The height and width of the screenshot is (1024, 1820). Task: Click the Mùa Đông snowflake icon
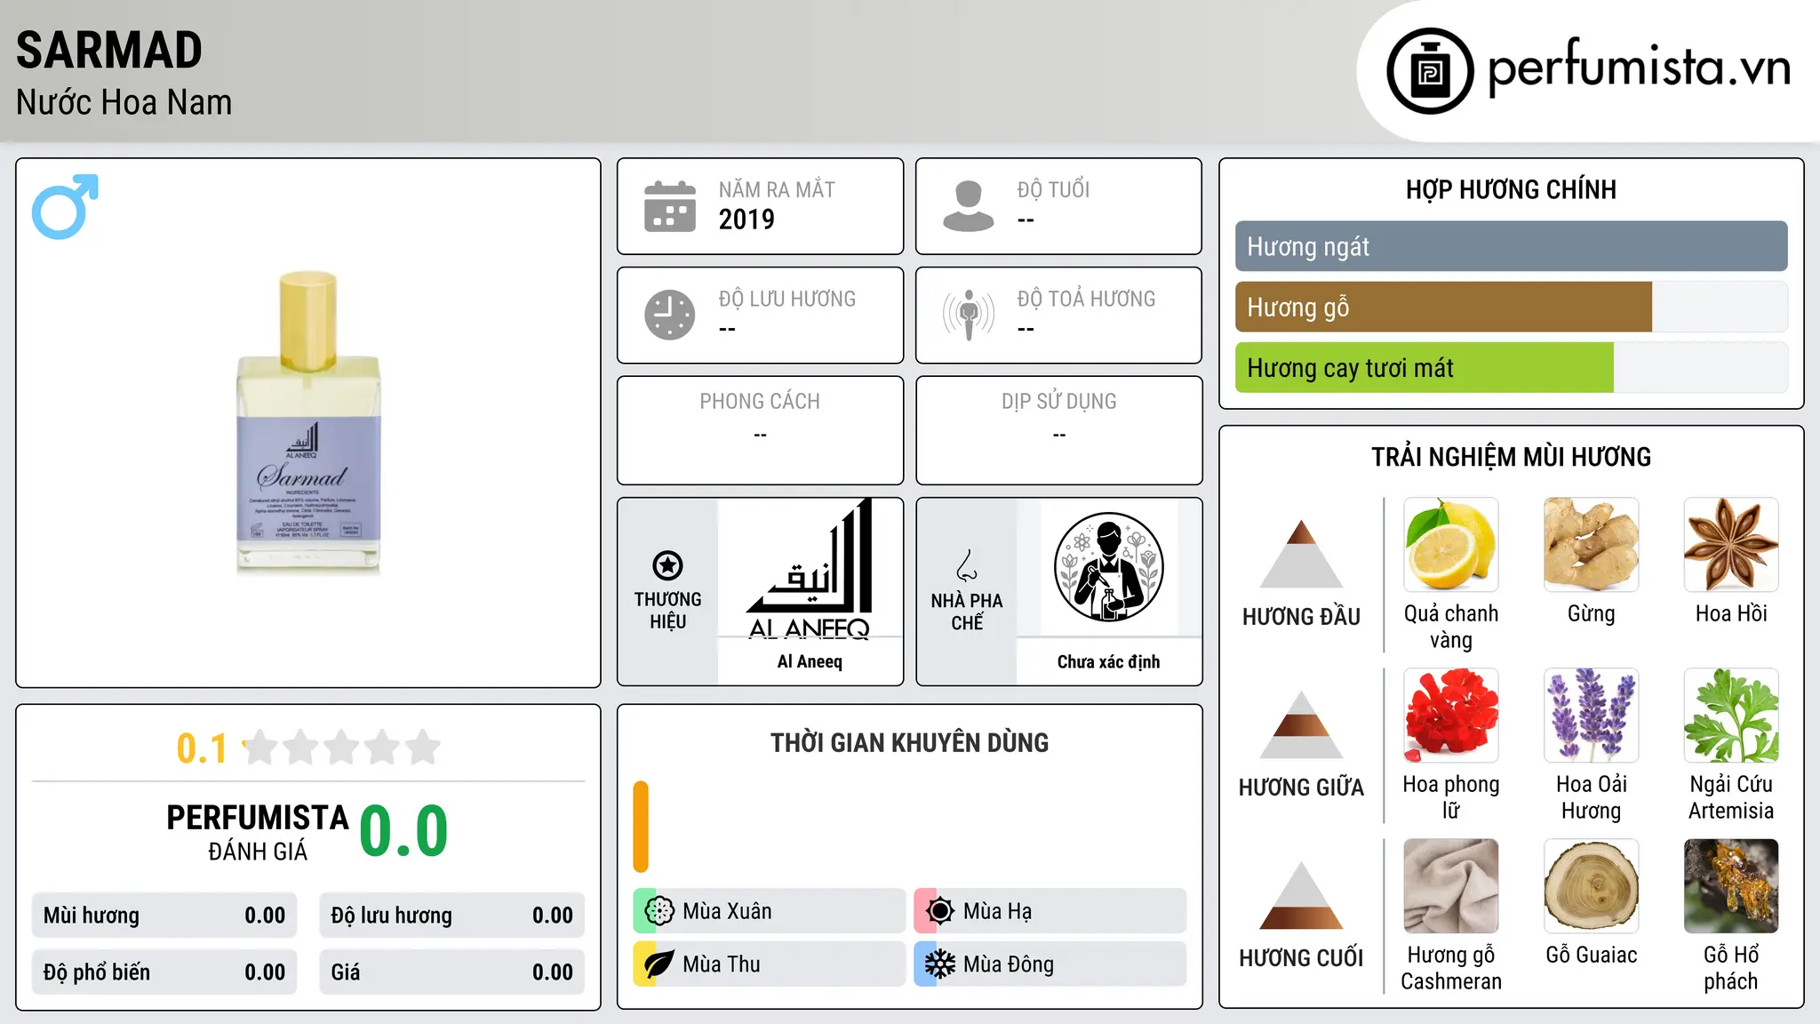(x=940, y=964)
